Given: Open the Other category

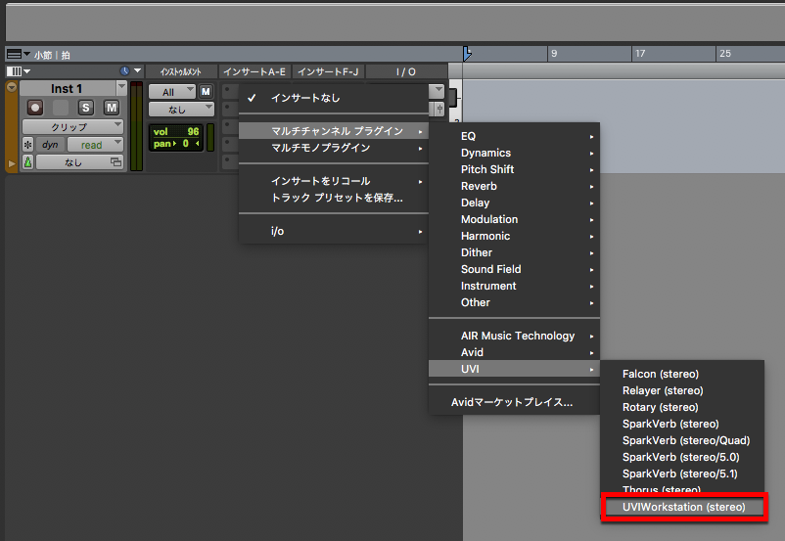Looking at the screenshot, I should coord(514,302).
